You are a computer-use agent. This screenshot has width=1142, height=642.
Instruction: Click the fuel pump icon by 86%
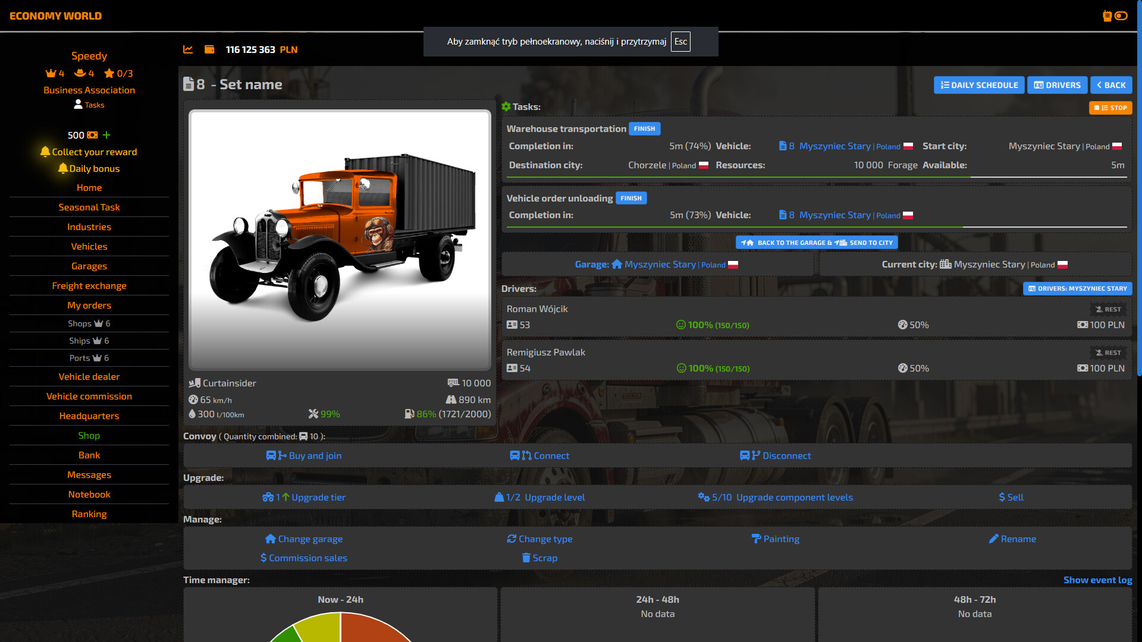tap(409, 414)
